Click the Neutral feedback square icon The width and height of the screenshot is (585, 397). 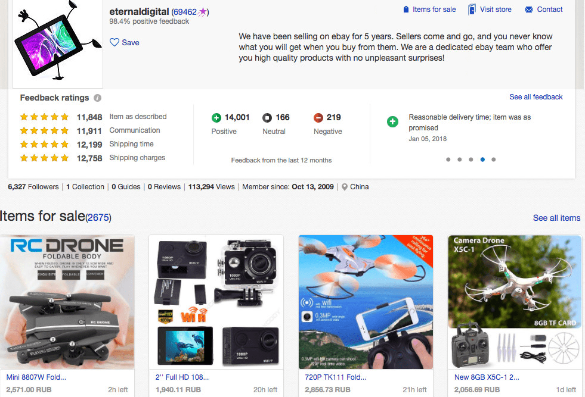(267, 118)
